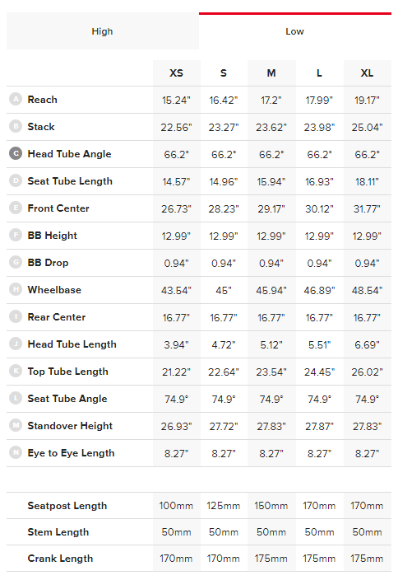Click the Seatpost Length row label
The image size is (398, 580).
(67, 506)
